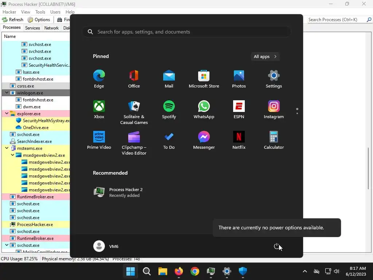Launch Spotify from pinned apps

click(169, 109)
